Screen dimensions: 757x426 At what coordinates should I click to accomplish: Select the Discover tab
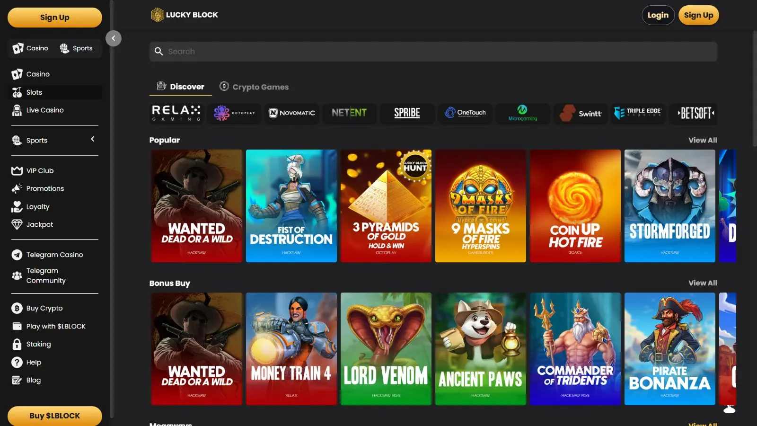[181, 87]
